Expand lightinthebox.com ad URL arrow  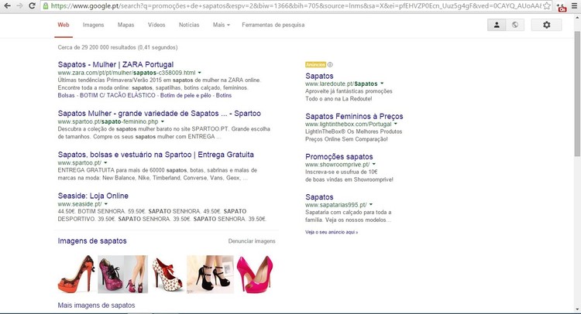coord(396,124)
